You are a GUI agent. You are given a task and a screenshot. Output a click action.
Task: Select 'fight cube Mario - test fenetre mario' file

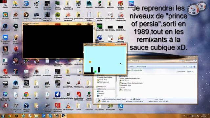[131, 83]
